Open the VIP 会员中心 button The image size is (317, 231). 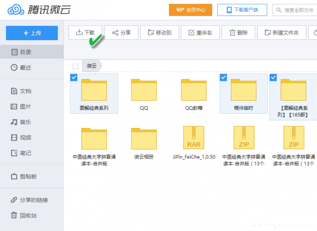191,10
